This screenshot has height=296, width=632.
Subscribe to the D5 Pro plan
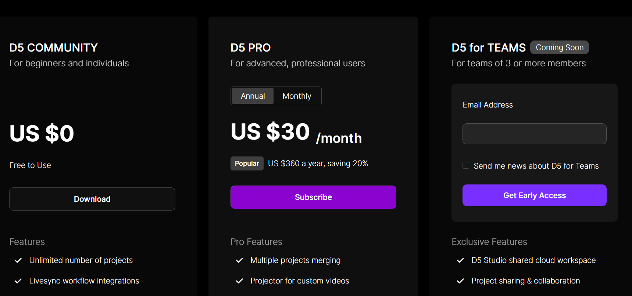tap(313, 197)
